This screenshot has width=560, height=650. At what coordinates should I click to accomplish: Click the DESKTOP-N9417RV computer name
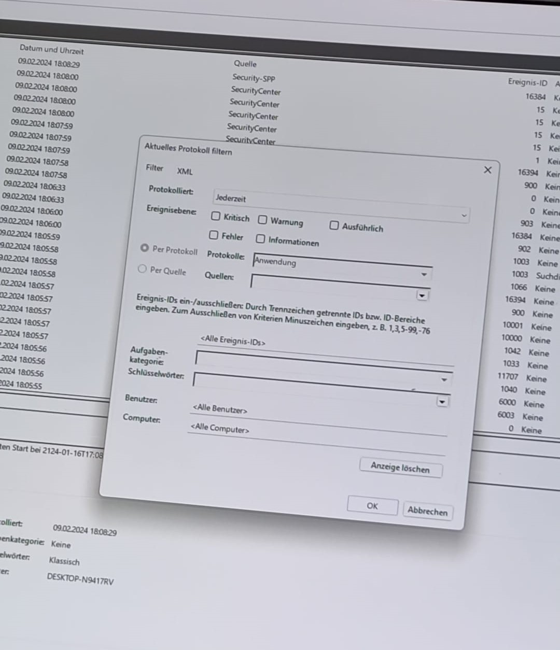click(80, 578)
